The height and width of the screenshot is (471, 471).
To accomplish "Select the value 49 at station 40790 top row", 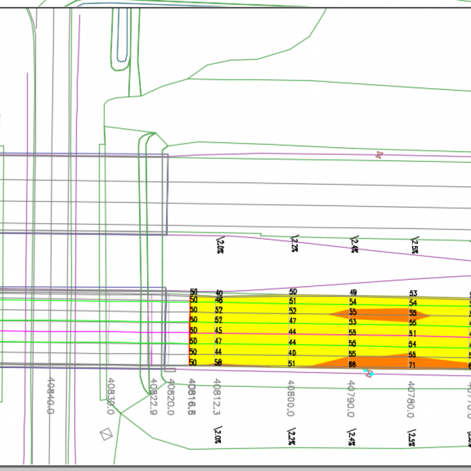I will pyautogui.click(x=353, y=293).
